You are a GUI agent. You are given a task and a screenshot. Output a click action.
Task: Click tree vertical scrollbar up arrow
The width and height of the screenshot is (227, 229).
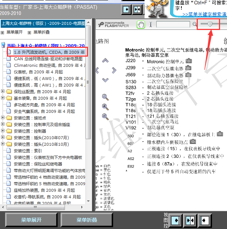pyautogui.click(x=88, y=22)
